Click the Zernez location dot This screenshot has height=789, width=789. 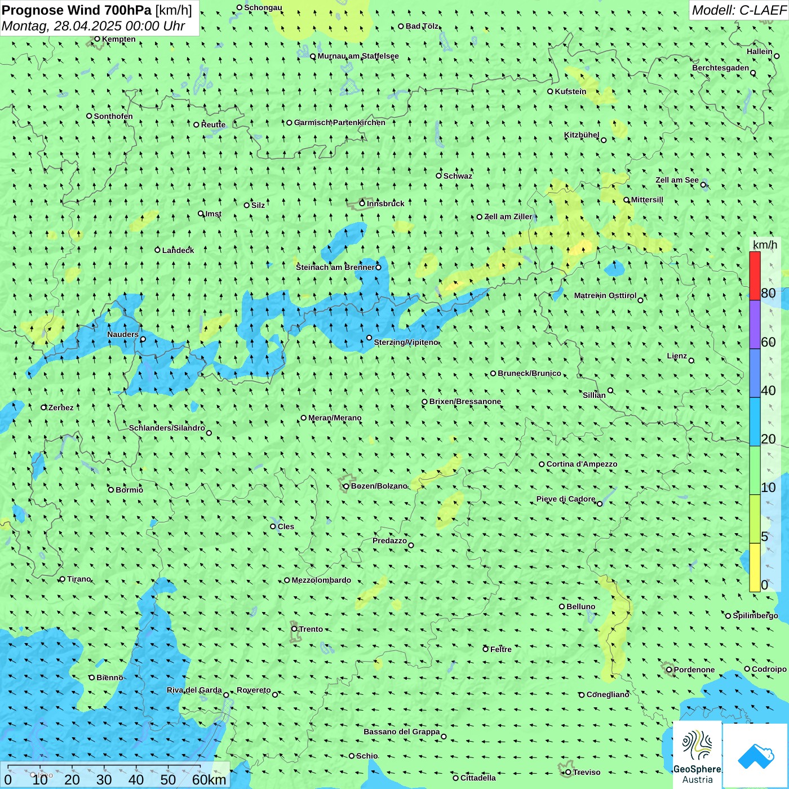44,407
